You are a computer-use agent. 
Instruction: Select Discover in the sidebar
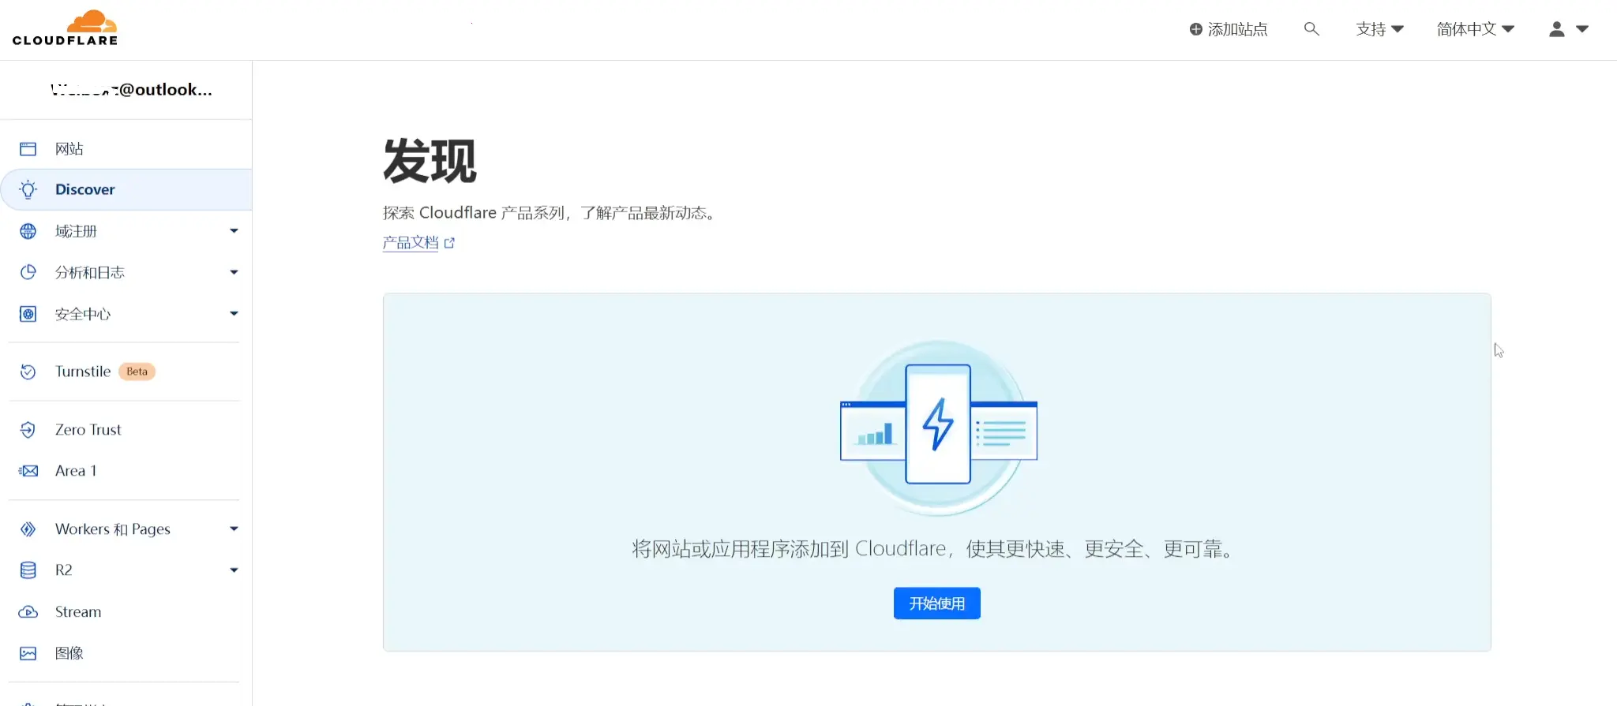pos(126,189)
